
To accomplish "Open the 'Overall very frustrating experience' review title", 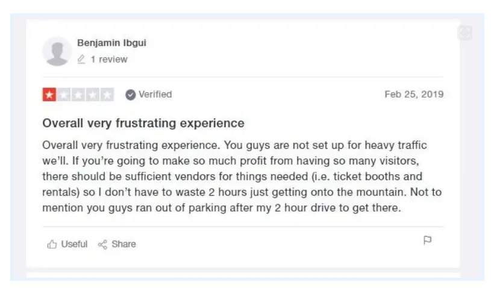I will pos(143,124).
